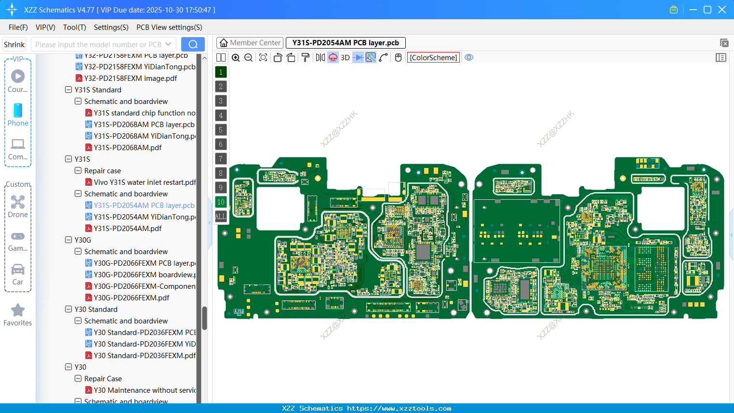Switch the board to 3D view
The image size is (734, 413).
point(345,57)
